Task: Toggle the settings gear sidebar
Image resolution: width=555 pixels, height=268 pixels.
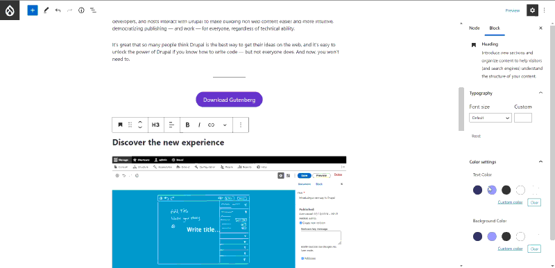Action: pos(532,10)
